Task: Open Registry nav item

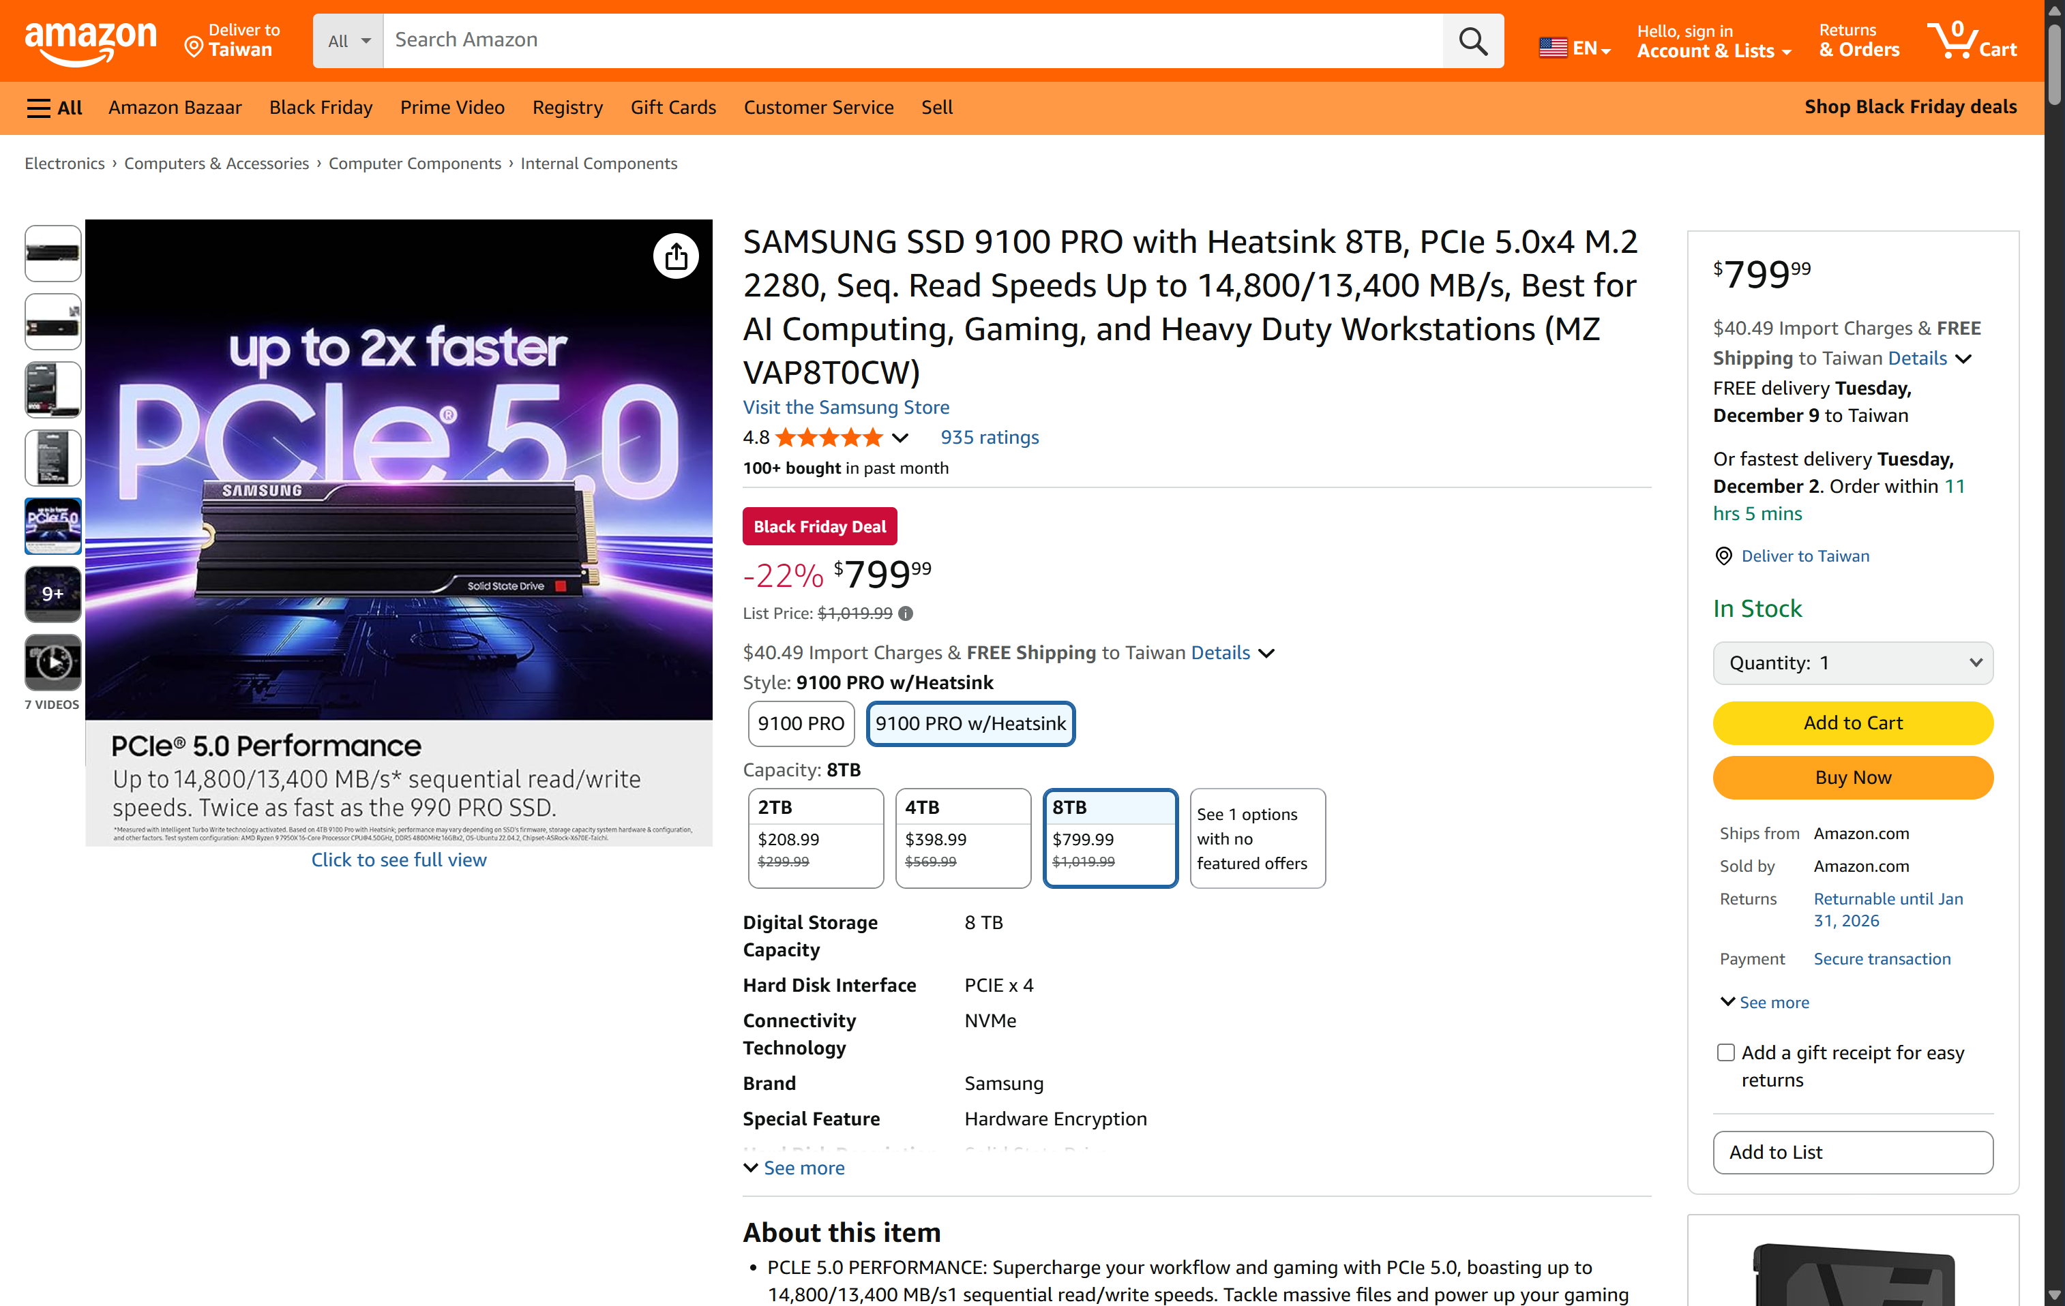Action: point(567,107)
